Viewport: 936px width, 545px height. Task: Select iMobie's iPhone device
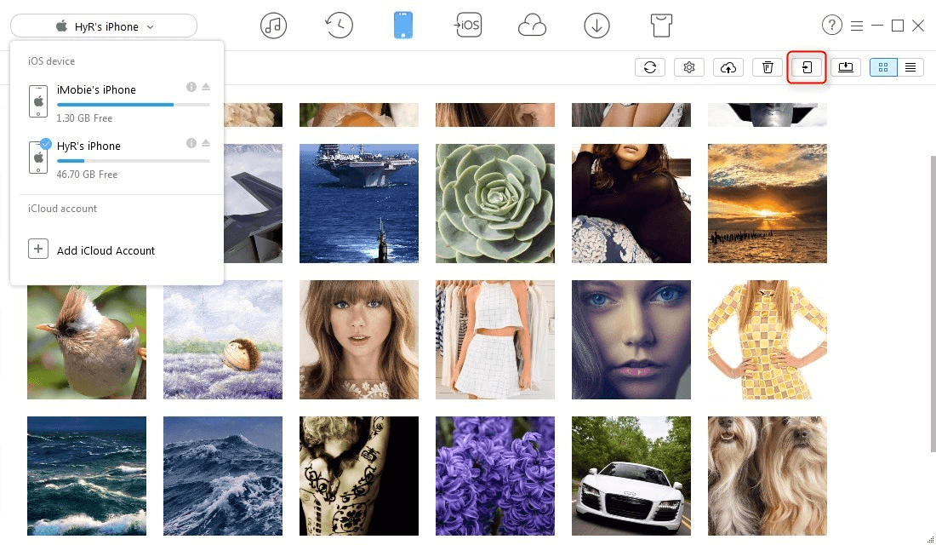point(119,103)
